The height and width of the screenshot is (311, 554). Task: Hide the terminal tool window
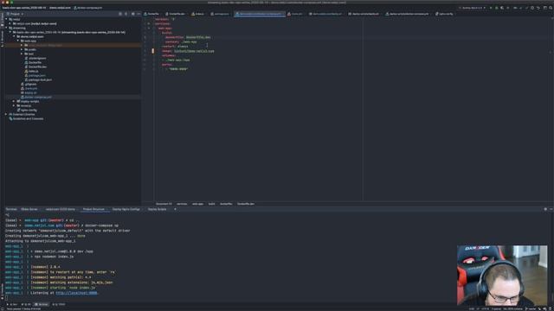point(551,209)
